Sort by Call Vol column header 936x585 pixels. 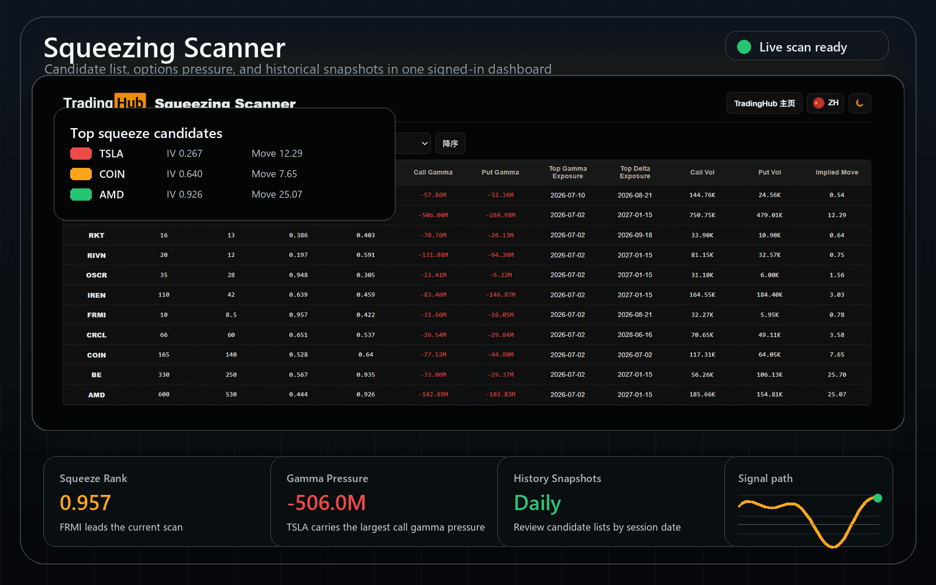click(x=702, y=173)
